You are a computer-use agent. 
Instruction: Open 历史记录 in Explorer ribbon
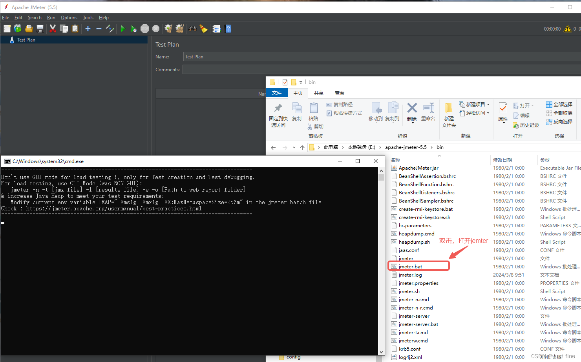pyautogui.click(x=526, y=125)
